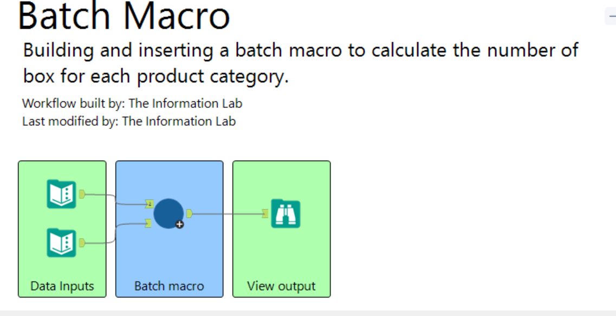
Task: Select the lower Text Input tool
Action: [61, 243]
